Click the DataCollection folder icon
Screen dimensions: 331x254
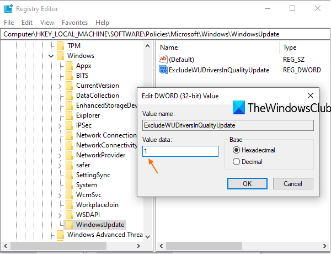[x=69, y=96]
